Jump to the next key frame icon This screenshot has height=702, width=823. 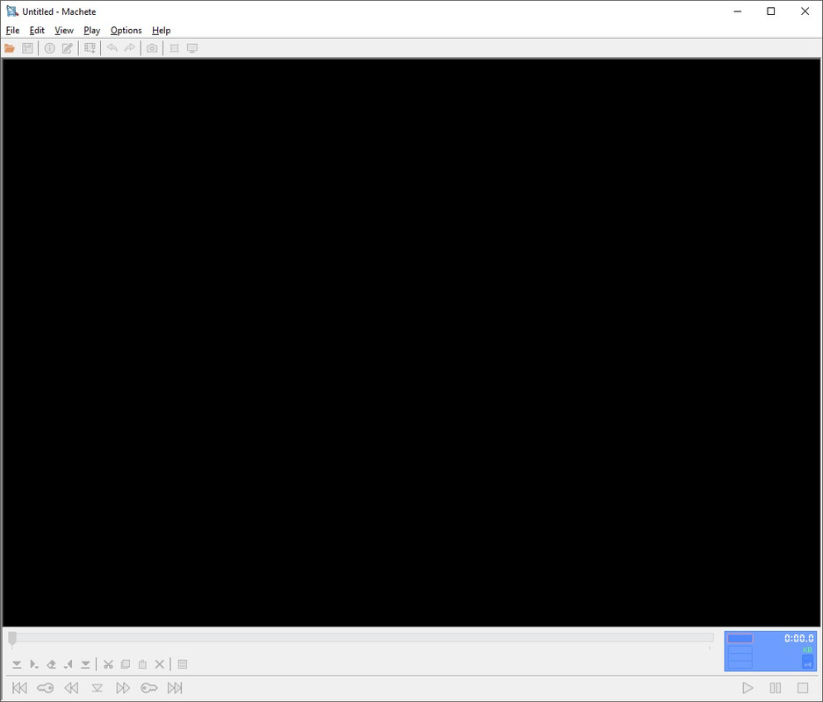click(149, 688)
